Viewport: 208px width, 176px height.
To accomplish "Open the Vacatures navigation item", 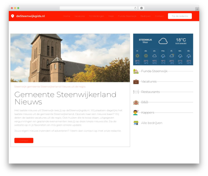I will [x=79, y=16].
